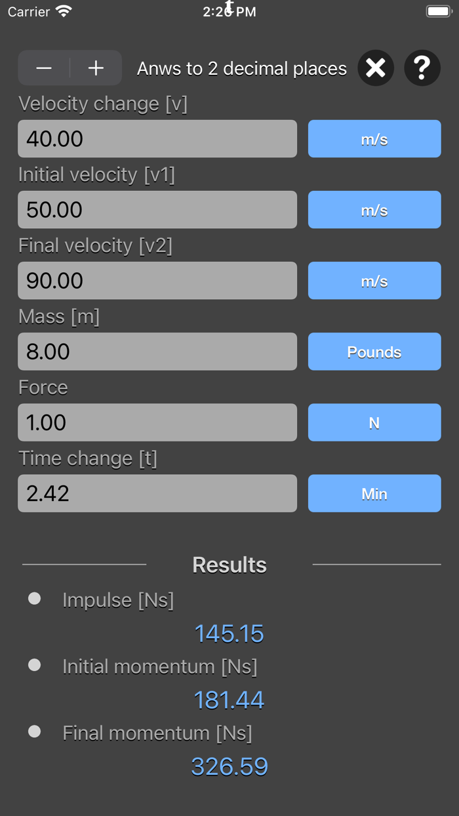Change the Mass unit from Pounds

coord(374,352)
